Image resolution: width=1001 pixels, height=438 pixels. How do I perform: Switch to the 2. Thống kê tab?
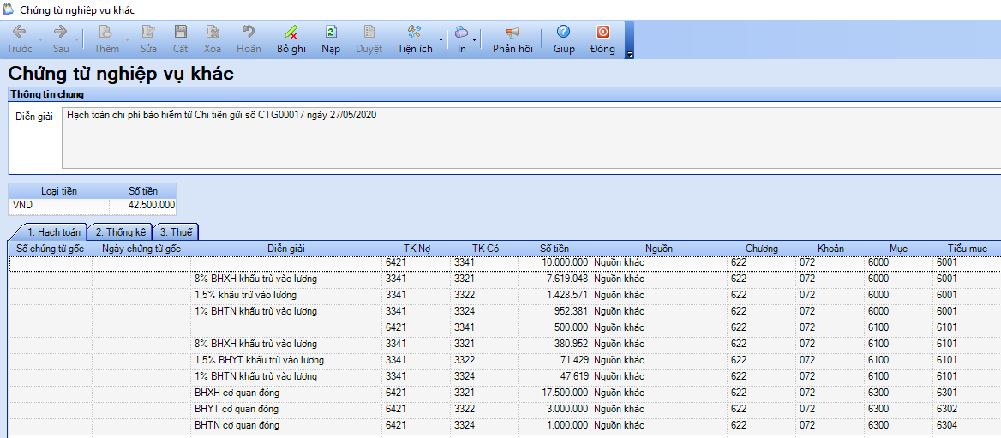pyautogui.click(x=120, y=232)
